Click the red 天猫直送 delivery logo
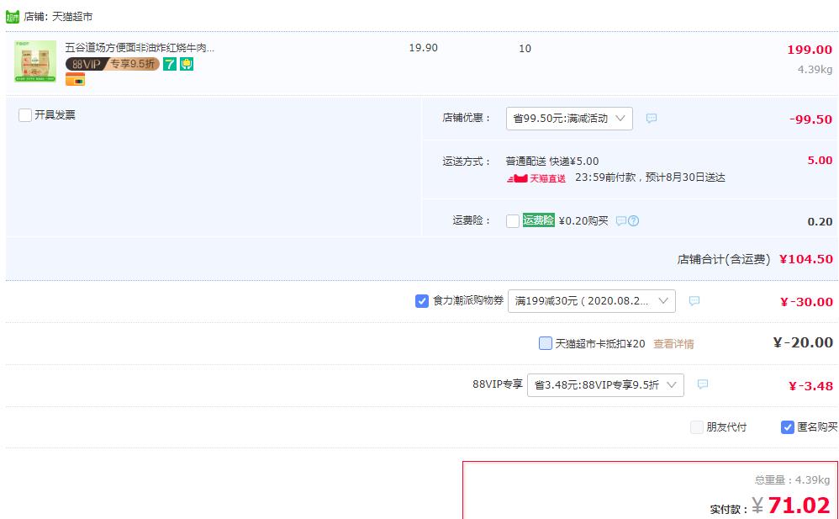The width and height of the screenshot is (839, 519). 536,178
